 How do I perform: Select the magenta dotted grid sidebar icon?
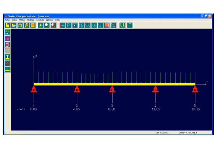[x=7, y=38]
